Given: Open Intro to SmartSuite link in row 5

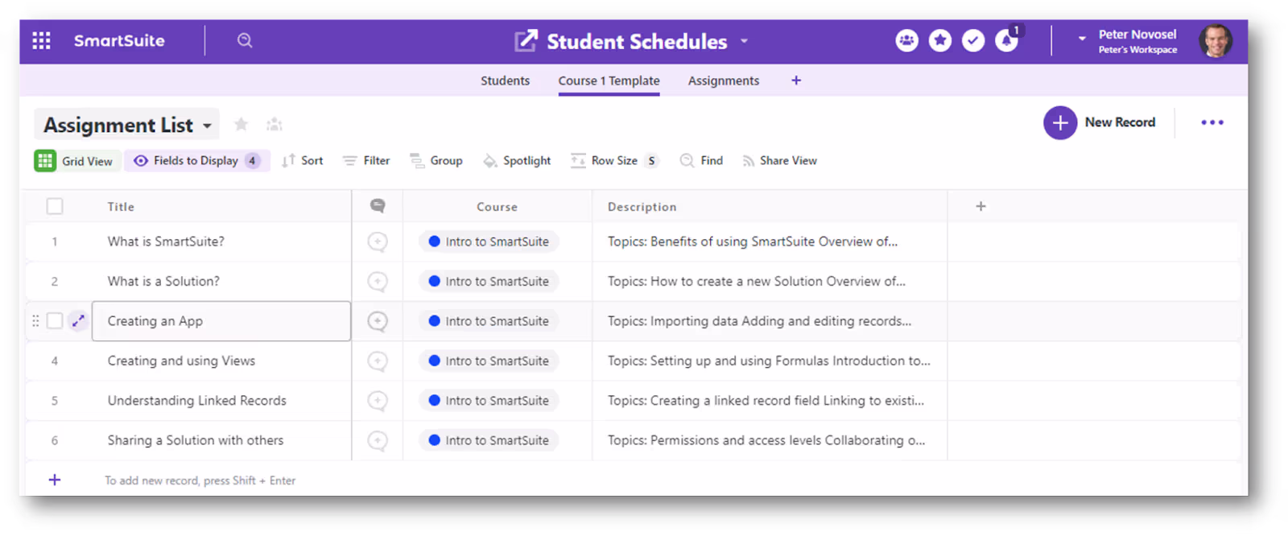Looking at the screenshot, I should (489, 401).
